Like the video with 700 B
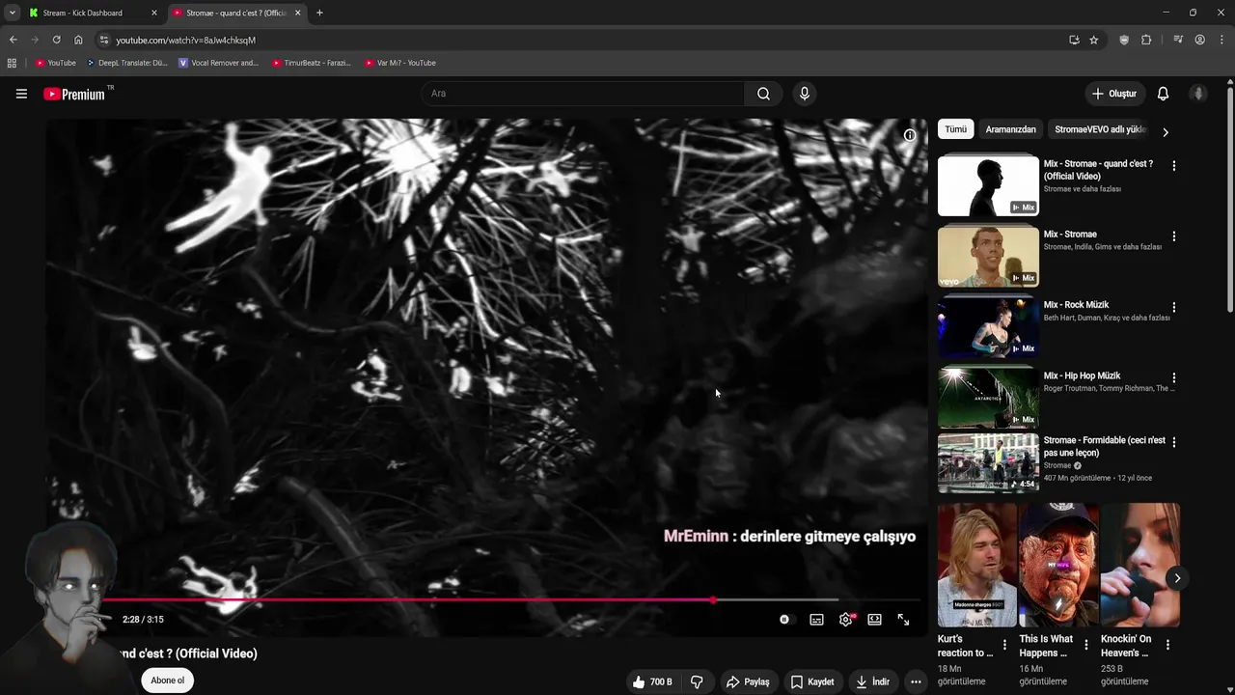The image size is (1235, 695). [x=652, y=681]
